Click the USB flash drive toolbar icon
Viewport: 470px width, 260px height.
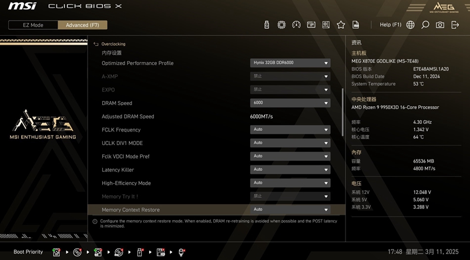tap(266, 25)
